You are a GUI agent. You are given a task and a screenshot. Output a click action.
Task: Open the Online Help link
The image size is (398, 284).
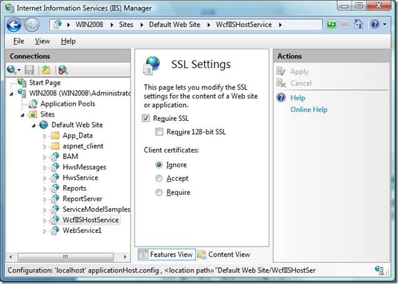[x=309, y=110]
